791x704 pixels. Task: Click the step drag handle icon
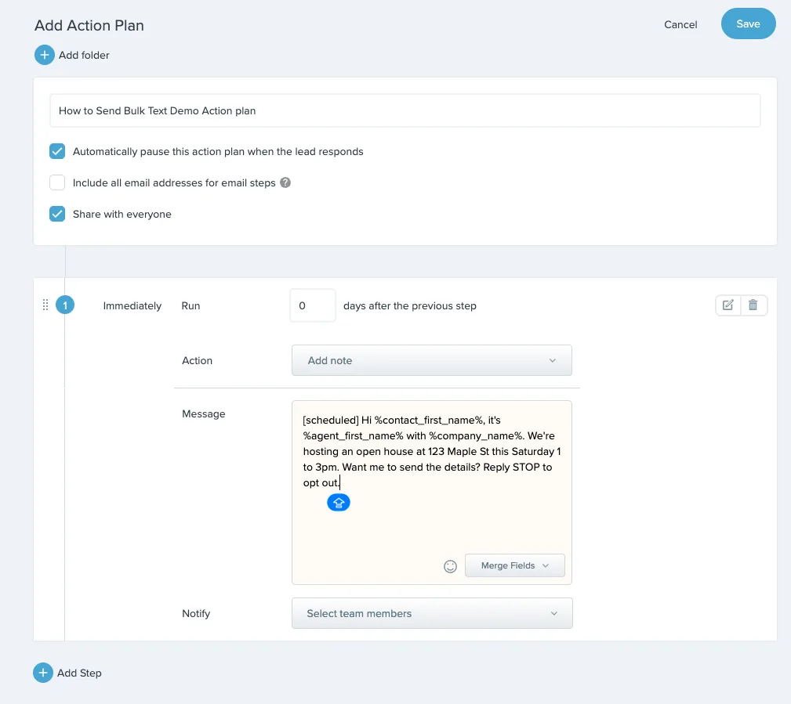click(x=45, y=305)
